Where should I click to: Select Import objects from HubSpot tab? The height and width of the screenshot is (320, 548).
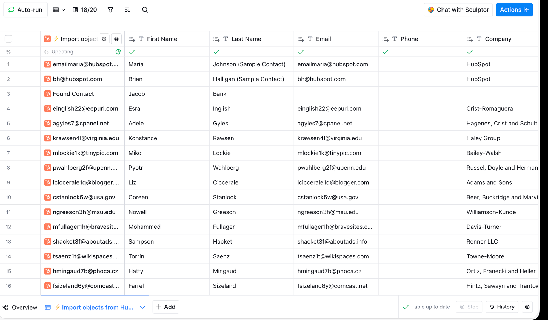pyautogui.click(x=97, y=307)
